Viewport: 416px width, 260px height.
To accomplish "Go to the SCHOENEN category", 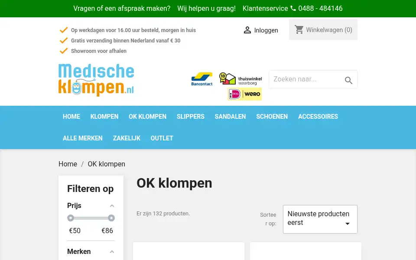I will [272, 117].
